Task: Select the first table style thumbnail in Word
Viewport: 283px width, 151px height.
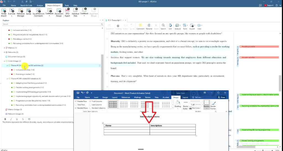Action: tap(113, 104)
